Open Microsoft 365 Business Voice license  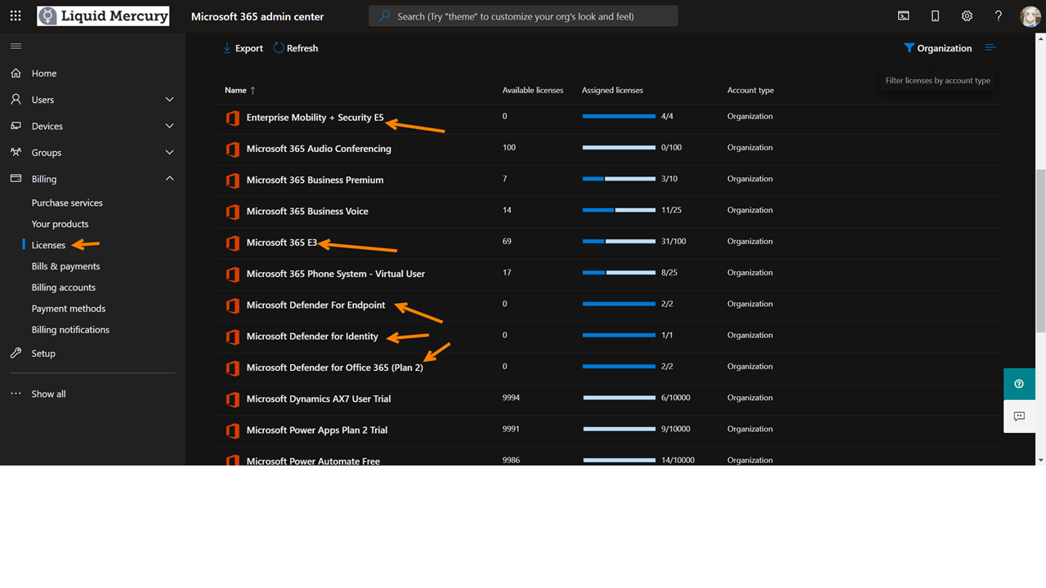point(307,212)
